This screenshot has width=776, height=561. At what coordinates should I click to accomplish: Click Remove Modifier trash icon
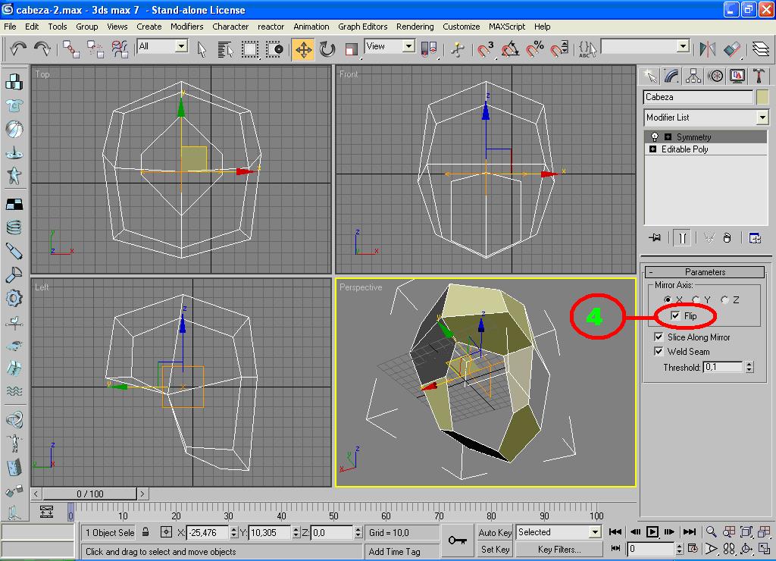point(727,238)
